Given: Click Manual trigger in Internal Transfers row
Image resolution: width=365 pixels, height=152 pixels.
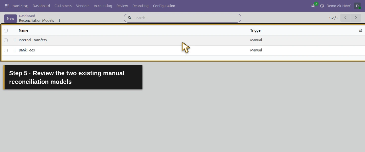Looking at the screenshot, I should click(256, 40).
